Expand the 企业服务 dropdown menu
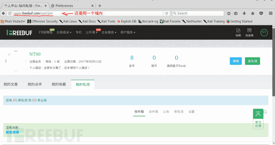The image size is (275, 145). [109, 32]
